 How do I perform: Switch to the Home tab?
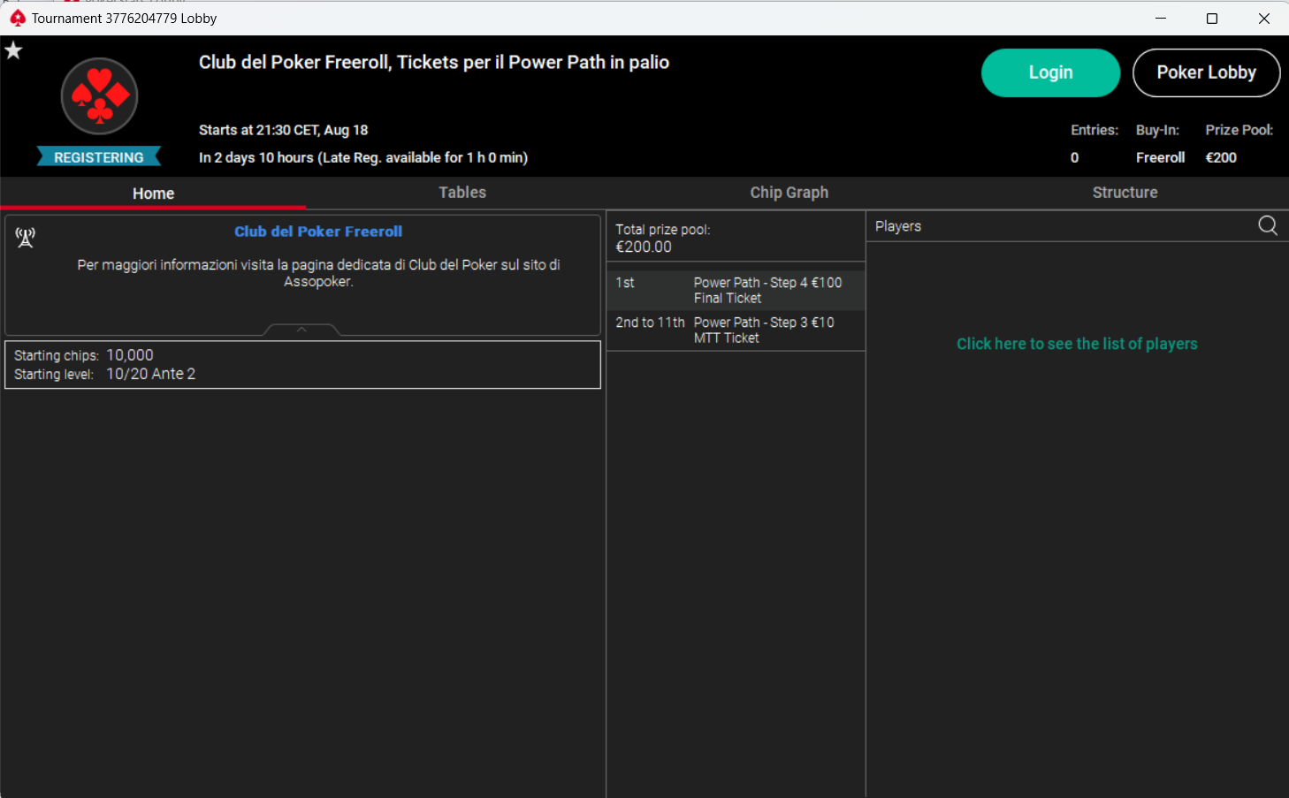(154, 193)
